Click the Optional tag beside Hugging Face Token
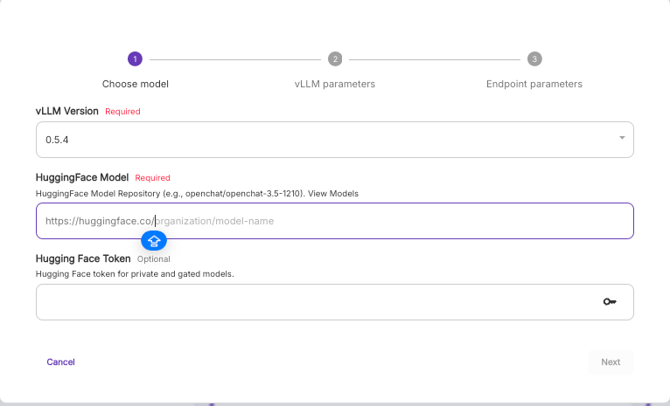The height and width of the screenshot is (406, 670). (153, 258)
